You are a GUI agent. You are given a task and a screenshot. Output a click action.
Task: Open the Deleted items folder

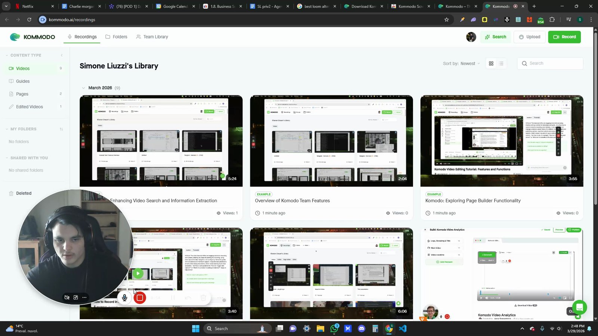click(20, 194)
